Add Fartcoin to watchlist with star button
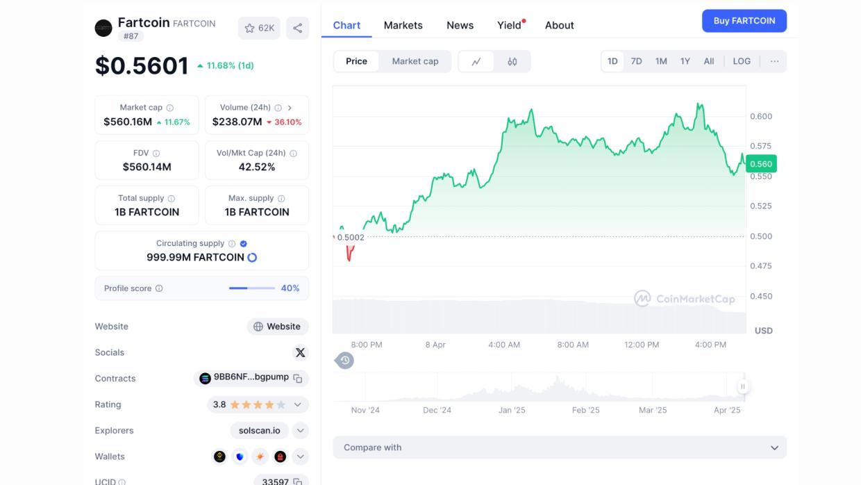The width and height of the screenshot is (861, 485). (259, 28)
